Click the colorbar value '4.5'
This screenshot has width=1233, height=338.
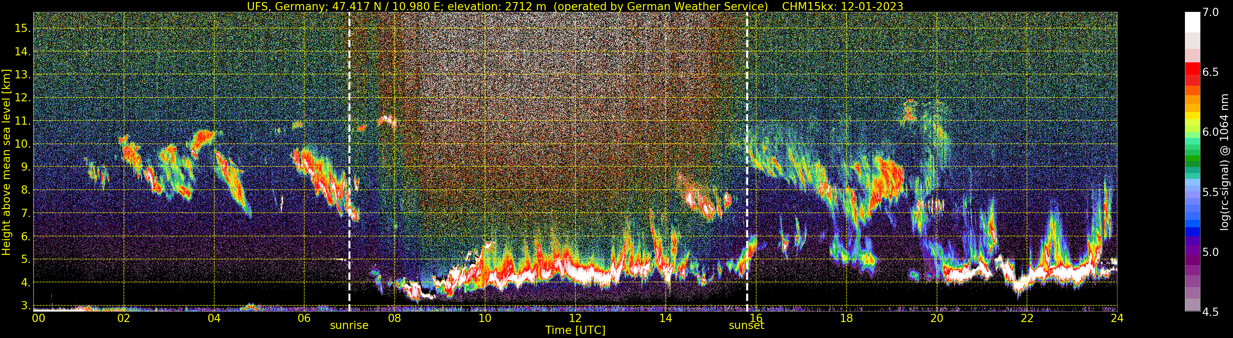point(1210,312)
